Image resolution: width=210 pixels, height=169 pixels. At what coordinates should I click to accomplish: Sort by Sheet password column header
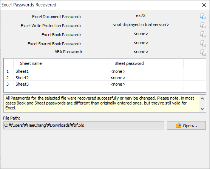146,63
